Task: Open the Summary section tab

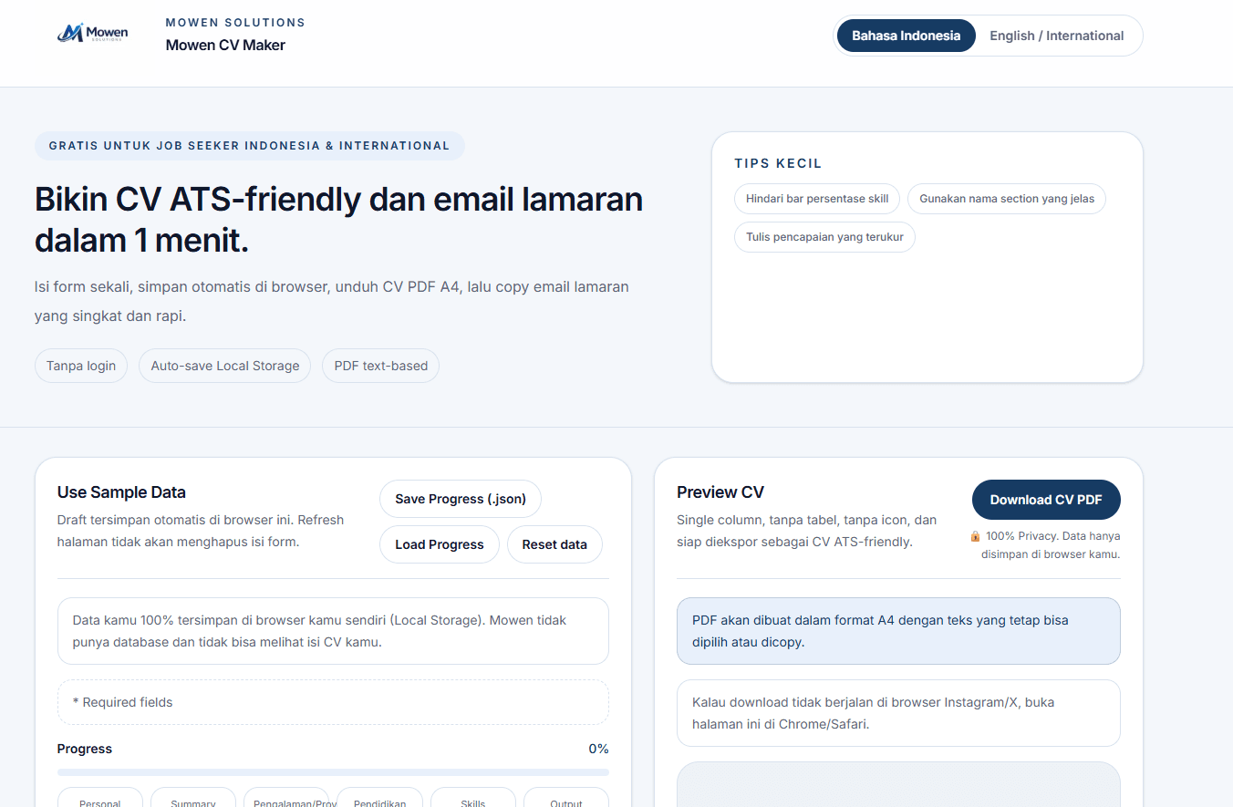Action: [193, 798]
